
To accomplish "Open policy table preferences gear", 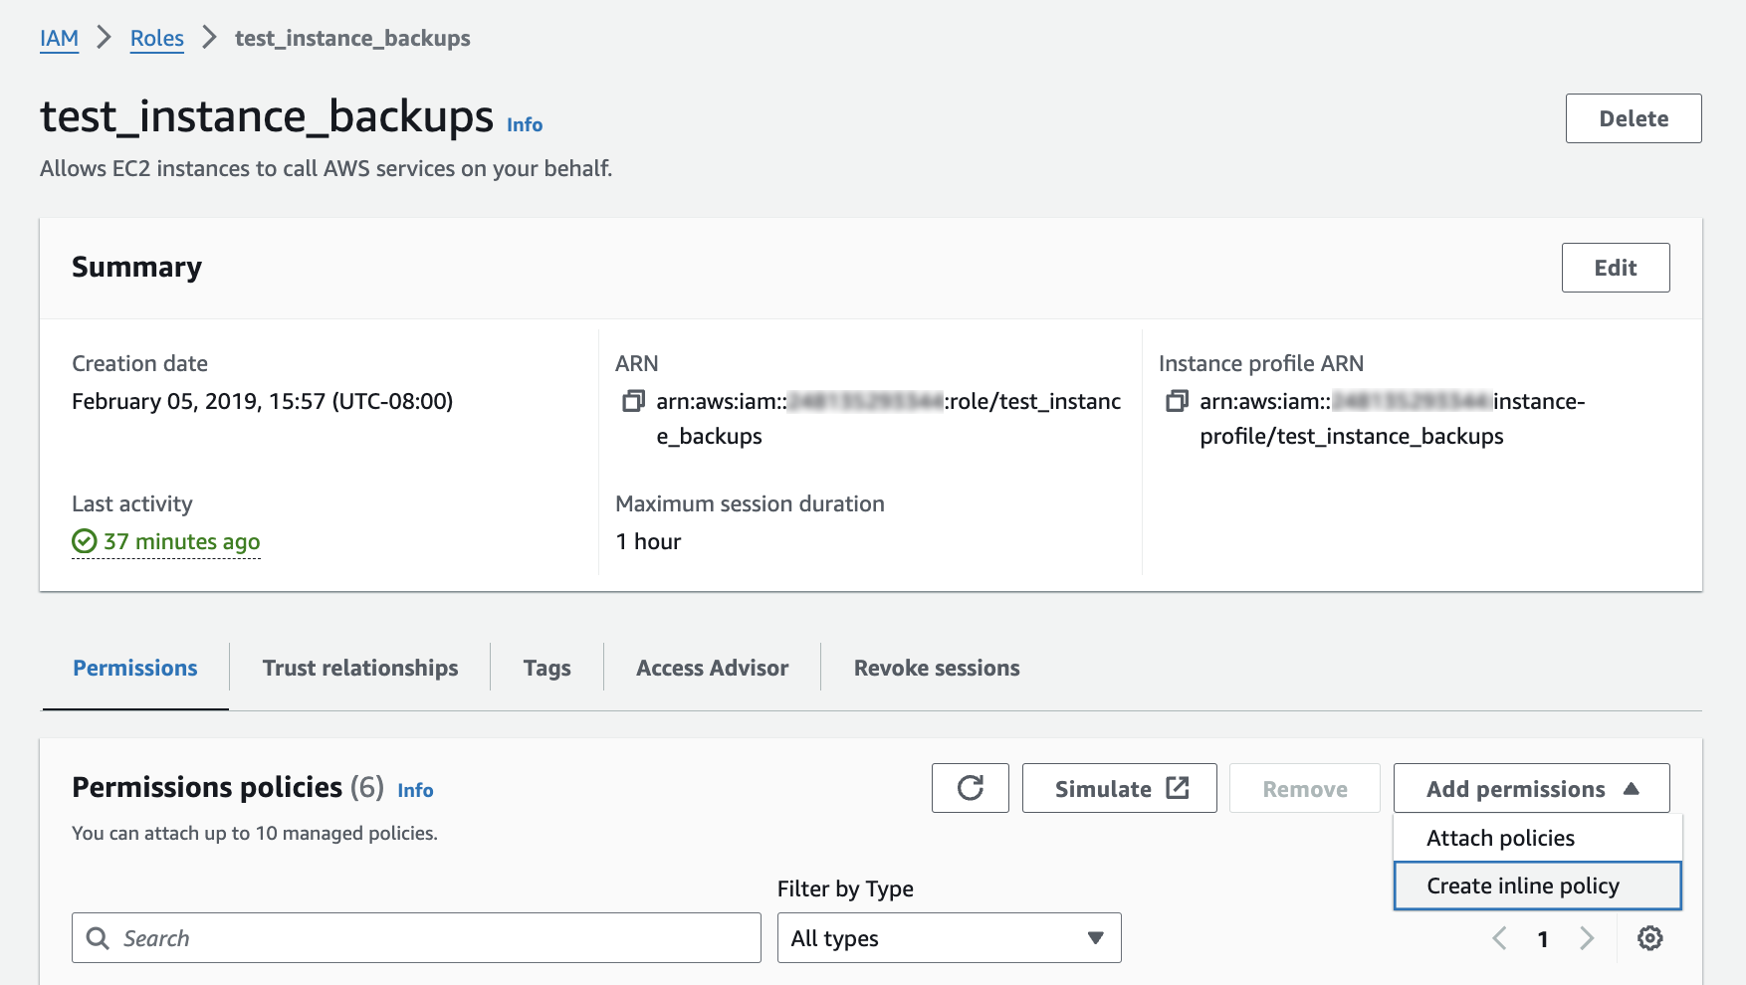I will click(x=1650, y=938).
